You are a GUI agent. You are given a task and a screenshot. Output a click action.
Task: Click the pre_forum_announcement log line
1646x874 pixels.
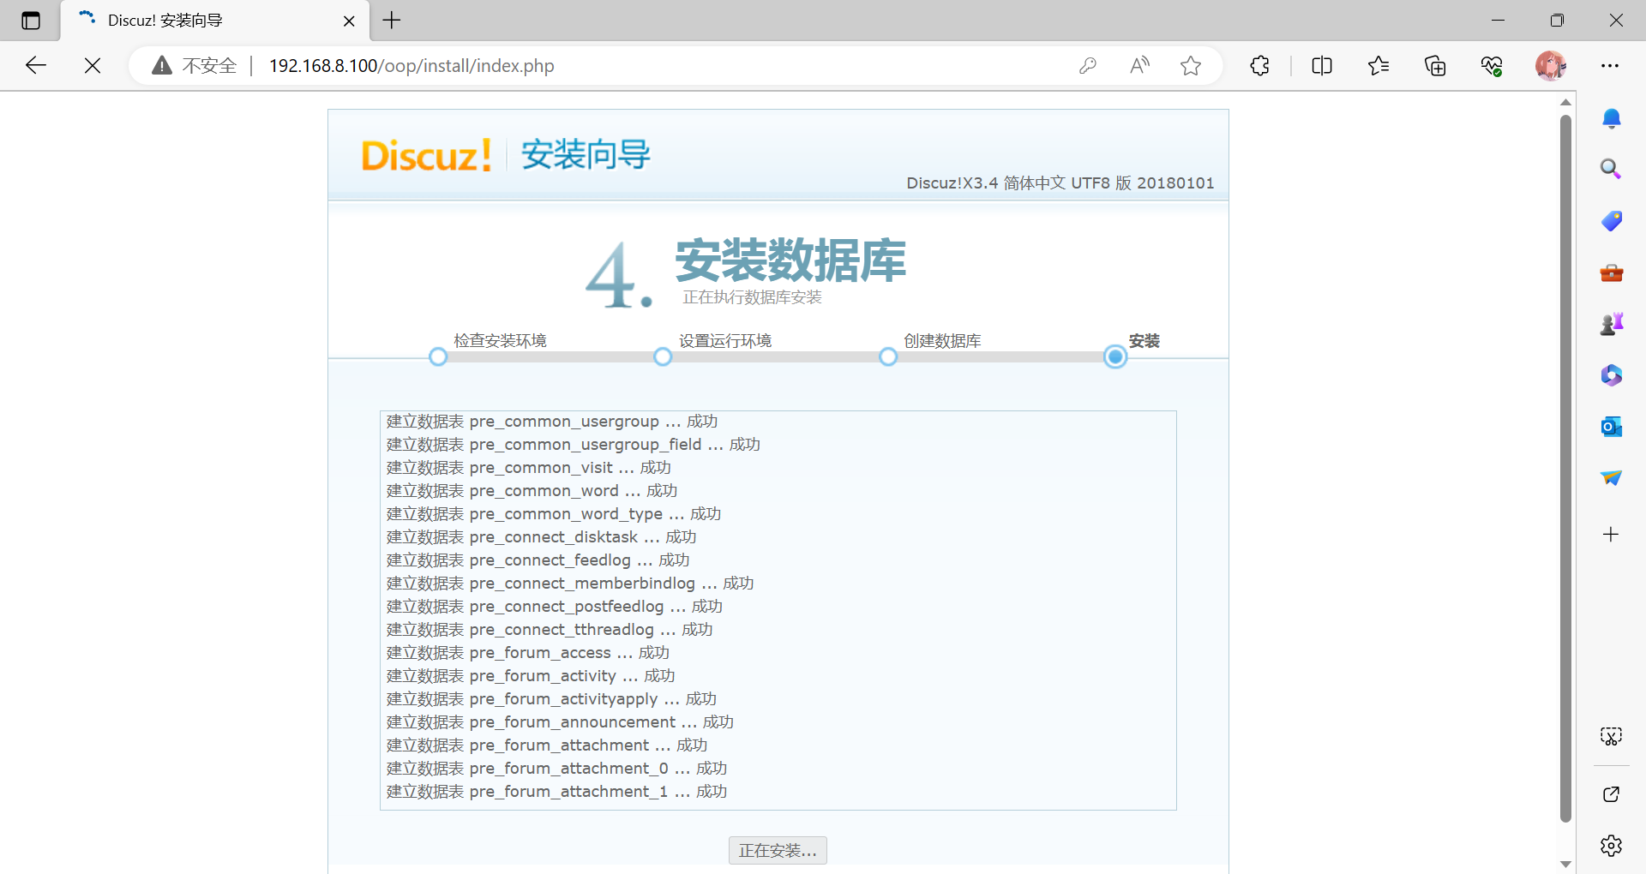[x=560, y=721]
